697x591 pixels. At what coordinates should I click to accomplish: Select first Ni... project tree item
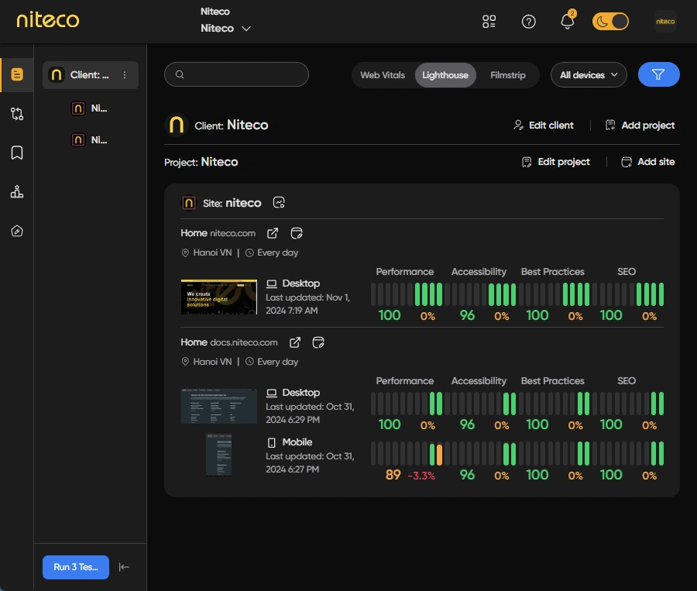(89, 108)
